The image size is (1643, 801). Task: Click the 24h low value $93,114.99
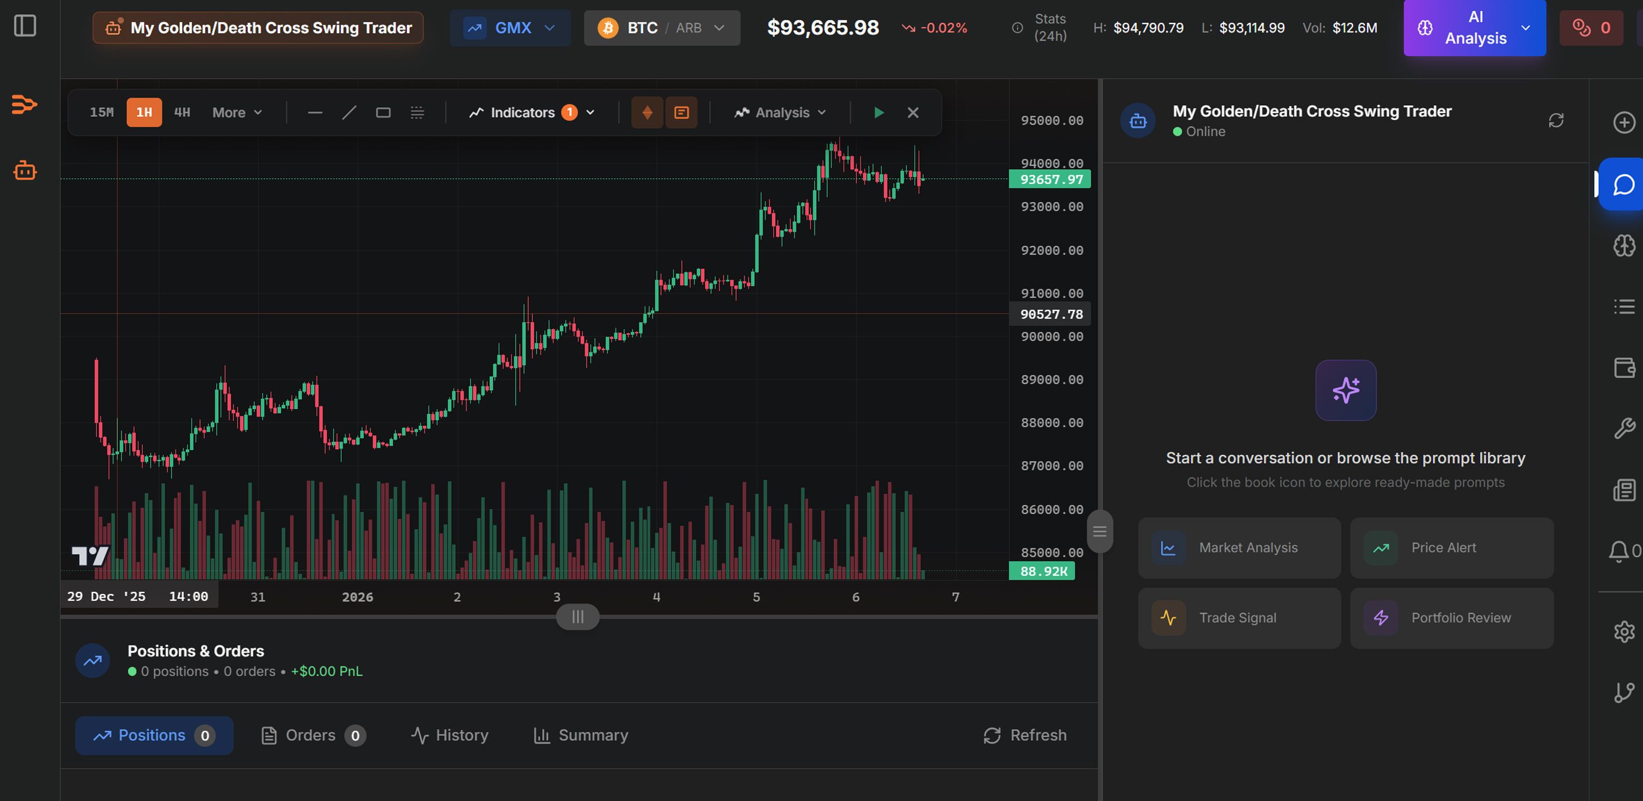[1252, 28]
